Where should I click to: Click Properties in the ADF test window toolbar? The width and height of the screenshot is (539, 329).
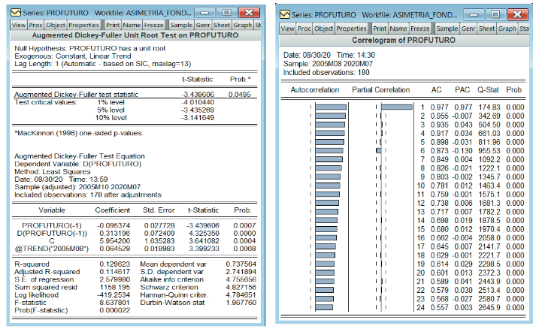click(84, 24)
